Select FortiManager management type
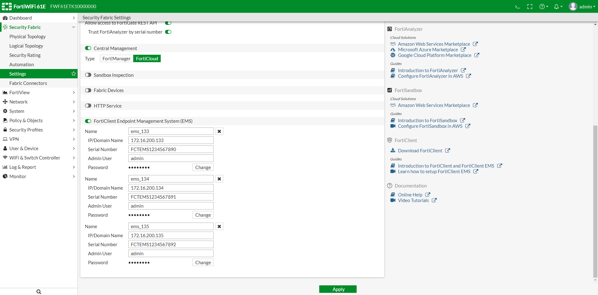Viewport: 598px width, 295px height. point(116,58)
